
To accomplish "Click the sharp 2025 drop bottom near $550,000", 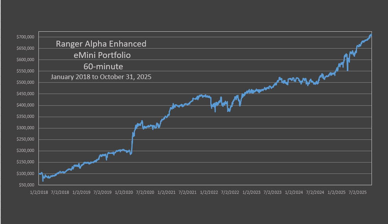I will pos(348,70).
